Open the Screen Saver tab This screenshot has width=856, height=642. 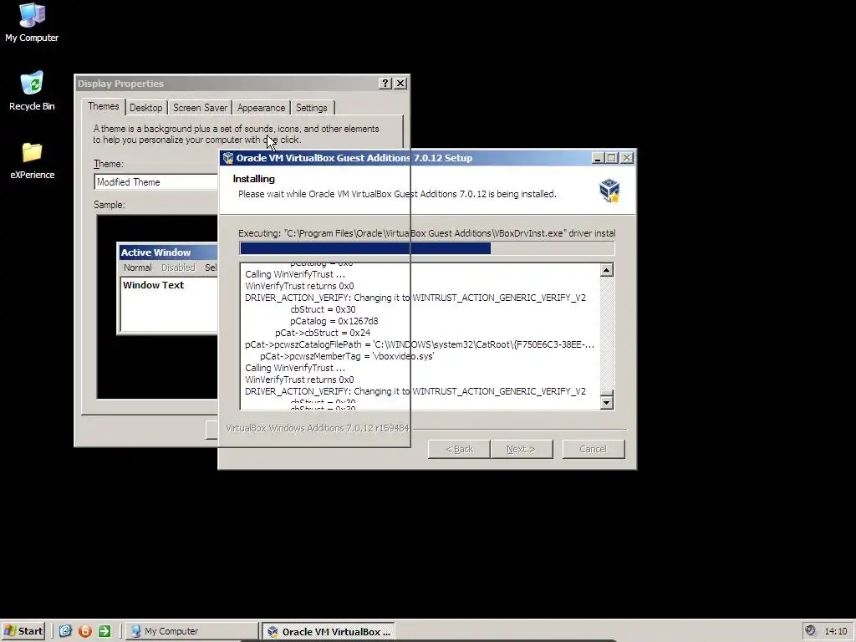200,108
